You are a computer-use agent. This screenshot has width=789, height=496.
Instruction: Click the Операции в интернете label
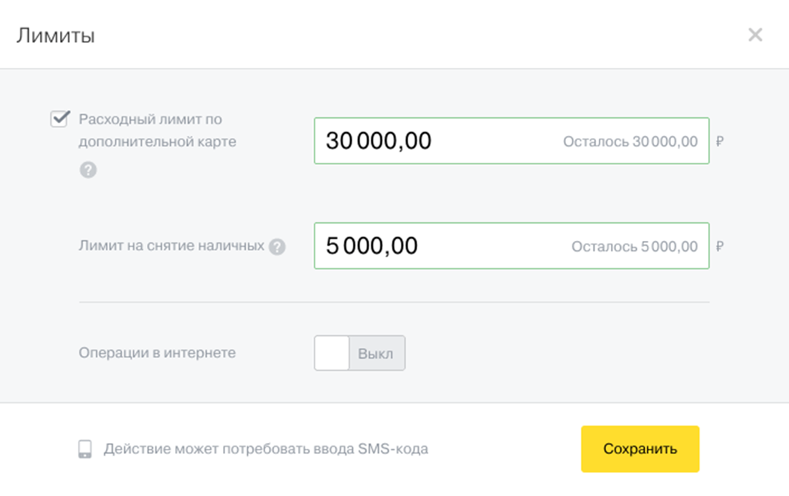click(x=157, y=352)
